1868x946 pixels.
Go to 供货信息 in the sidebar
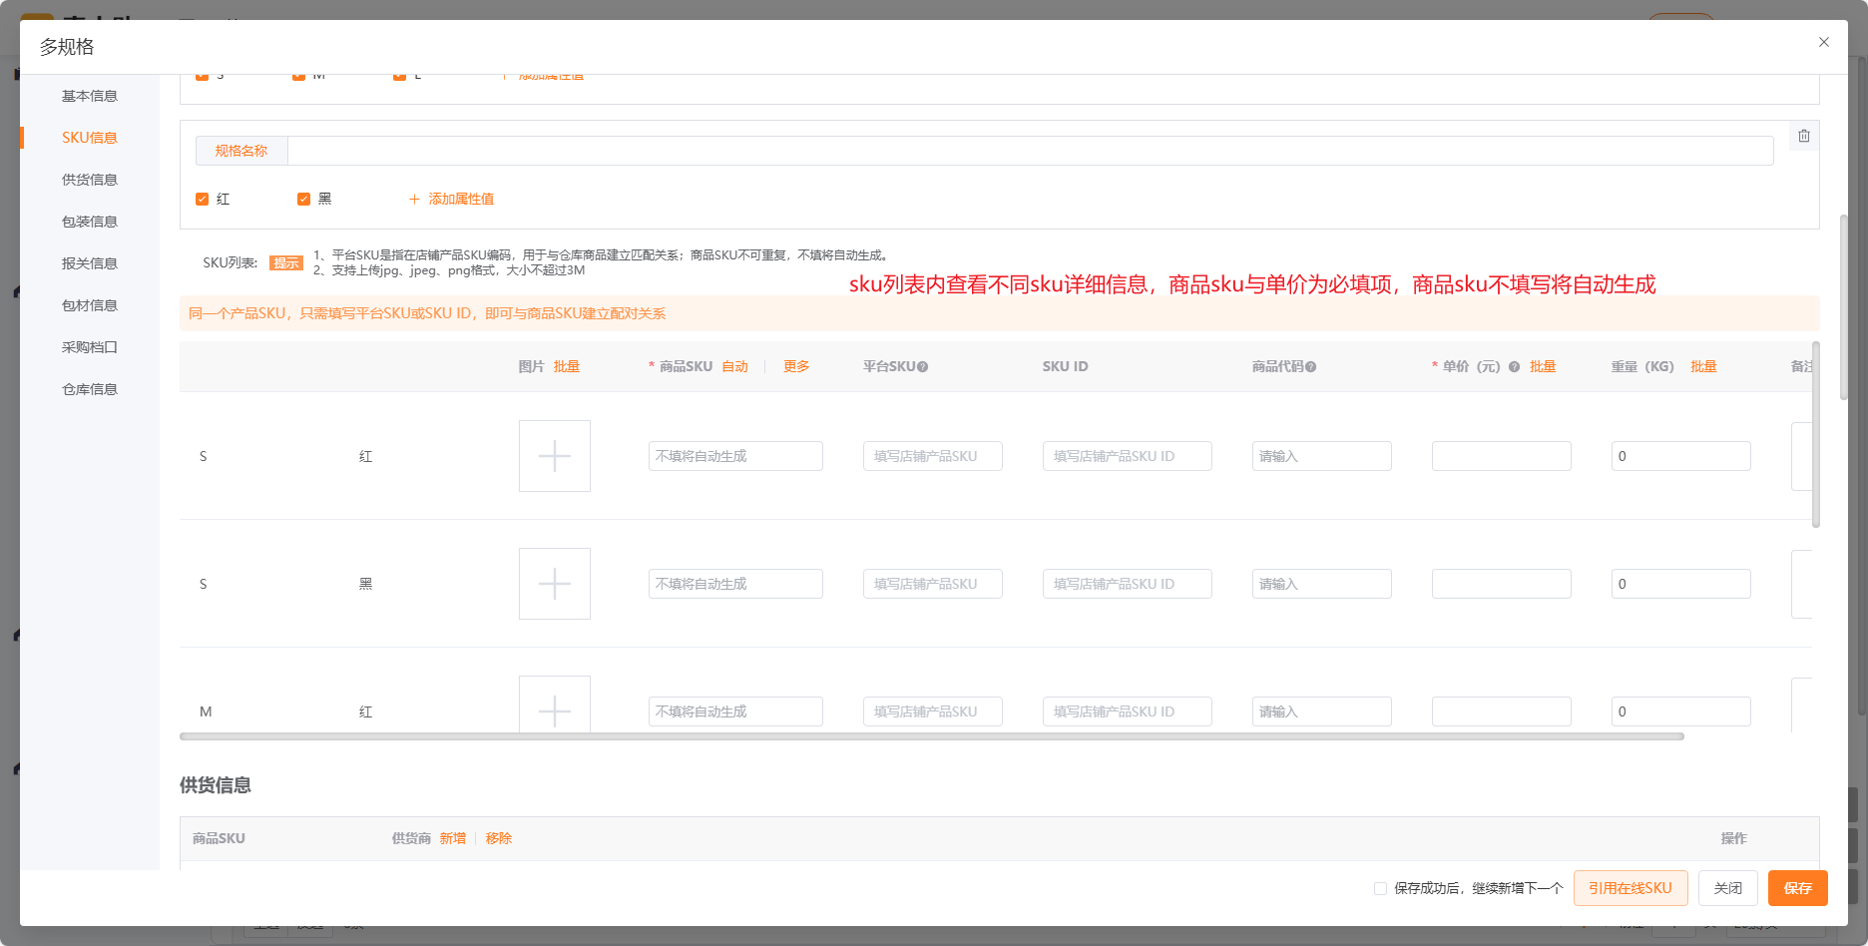click(90, 180)
